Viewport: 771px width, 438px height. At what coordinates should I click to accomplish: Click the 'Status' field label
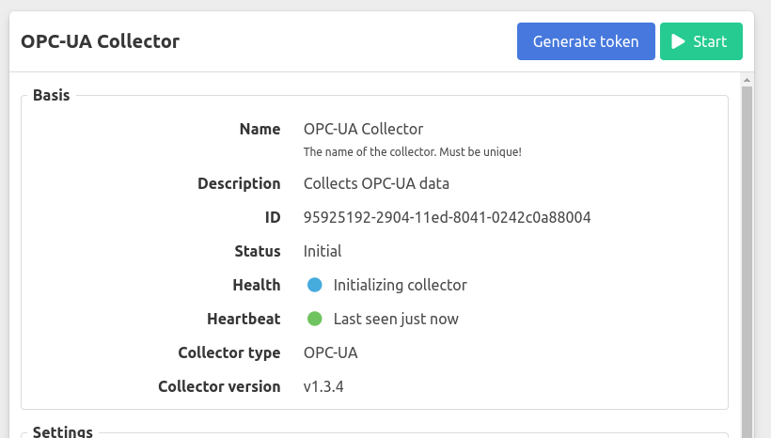pyautogui.click(x=258, y=251)
